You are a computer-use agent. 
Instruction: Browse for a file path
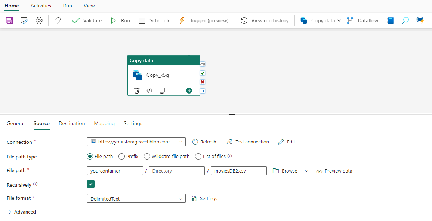tap(285, 171)
